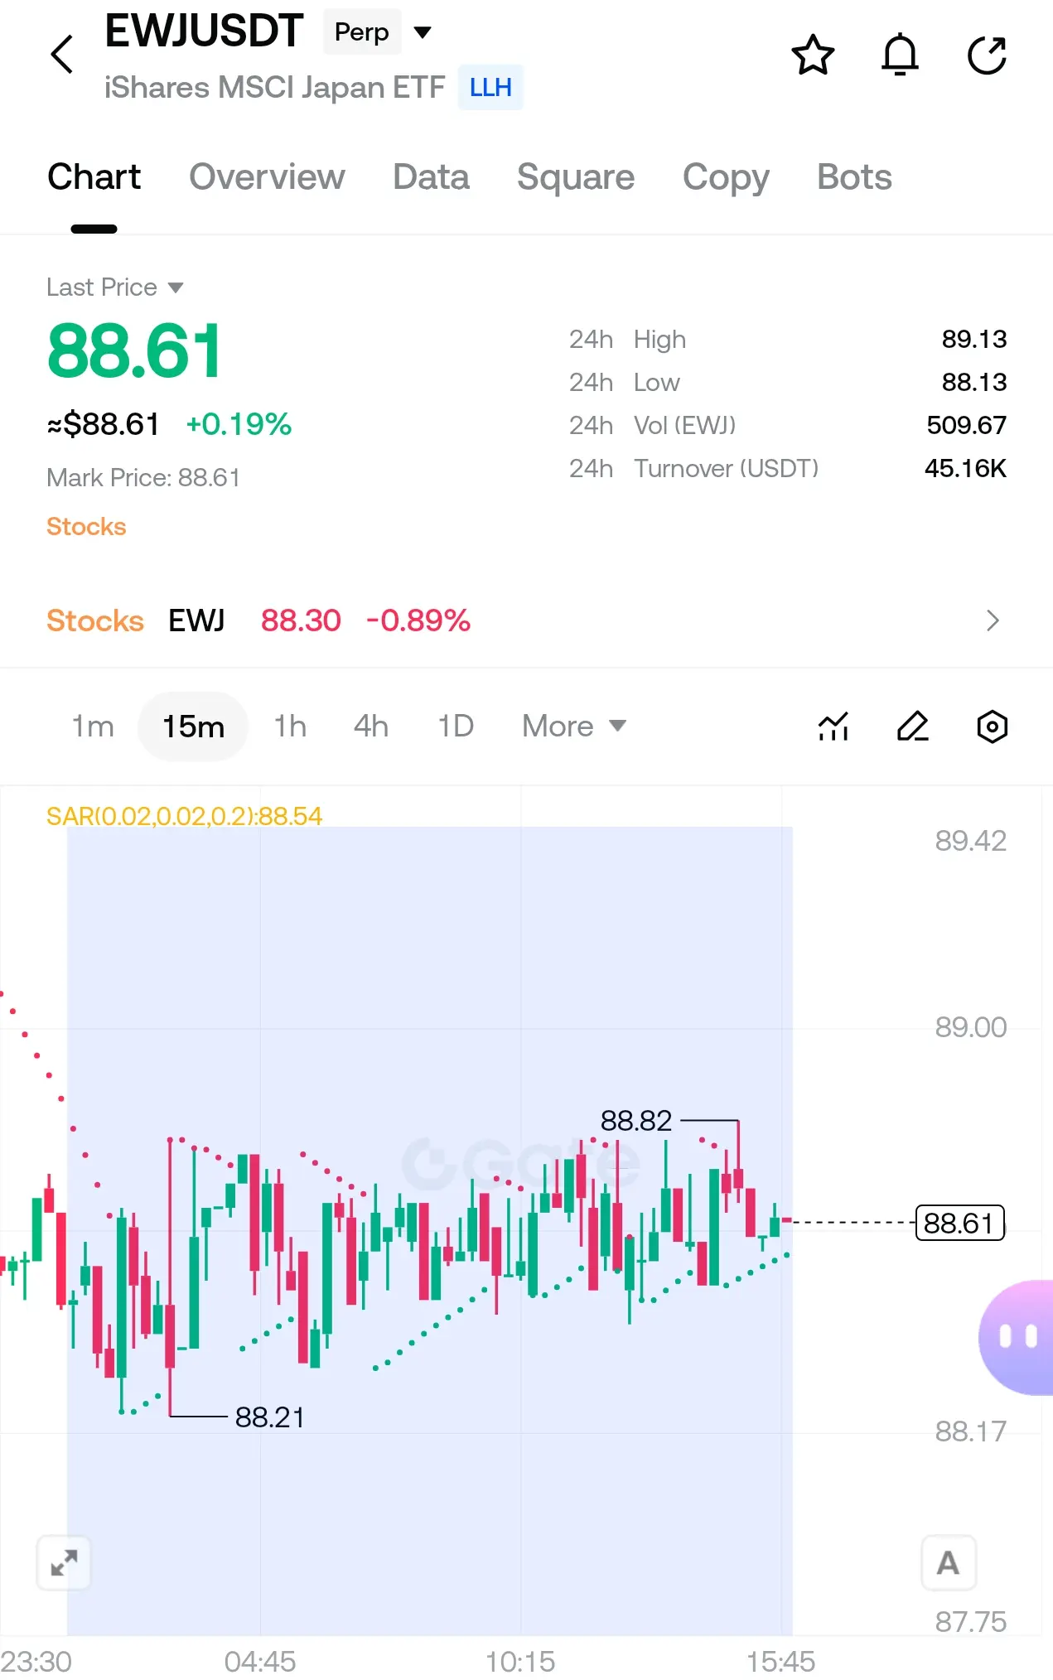Select the 1m timeframe
The height and width of the screenshot is (1680, 1053).
(x=93, y=727)
